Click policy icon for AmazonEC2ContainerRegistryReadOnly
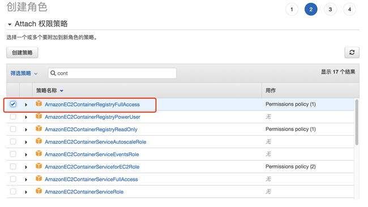Viewport: 368px width, 207px height. 38,128
